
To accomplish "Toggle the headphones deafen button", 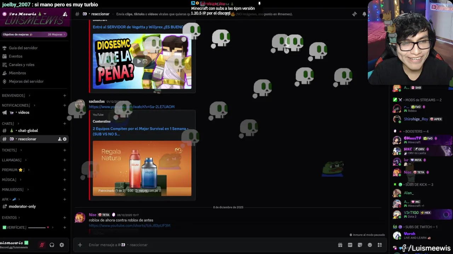I will 52,245.
